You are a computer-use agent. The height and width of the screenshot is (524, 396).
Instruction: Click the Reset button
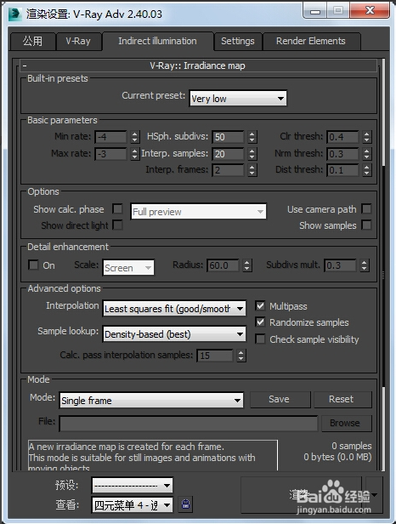(342, 399)
